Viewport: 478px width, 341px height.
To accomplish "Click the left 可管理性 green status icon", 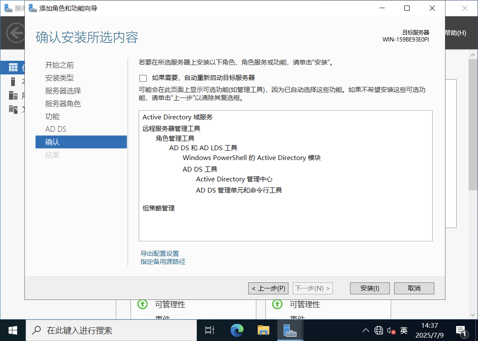I will (143, 304).
